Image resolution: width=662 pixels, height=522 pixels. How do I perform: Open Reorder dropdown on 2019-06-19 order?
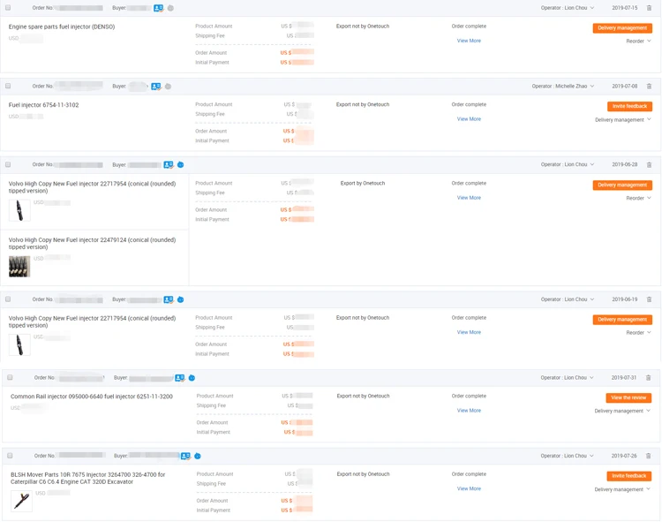click(x=638, y=333)
